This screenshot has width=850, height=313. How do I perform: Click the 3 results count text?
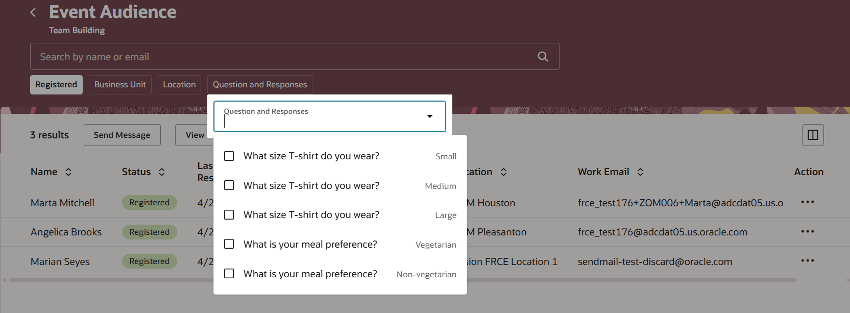pos(50,135)
